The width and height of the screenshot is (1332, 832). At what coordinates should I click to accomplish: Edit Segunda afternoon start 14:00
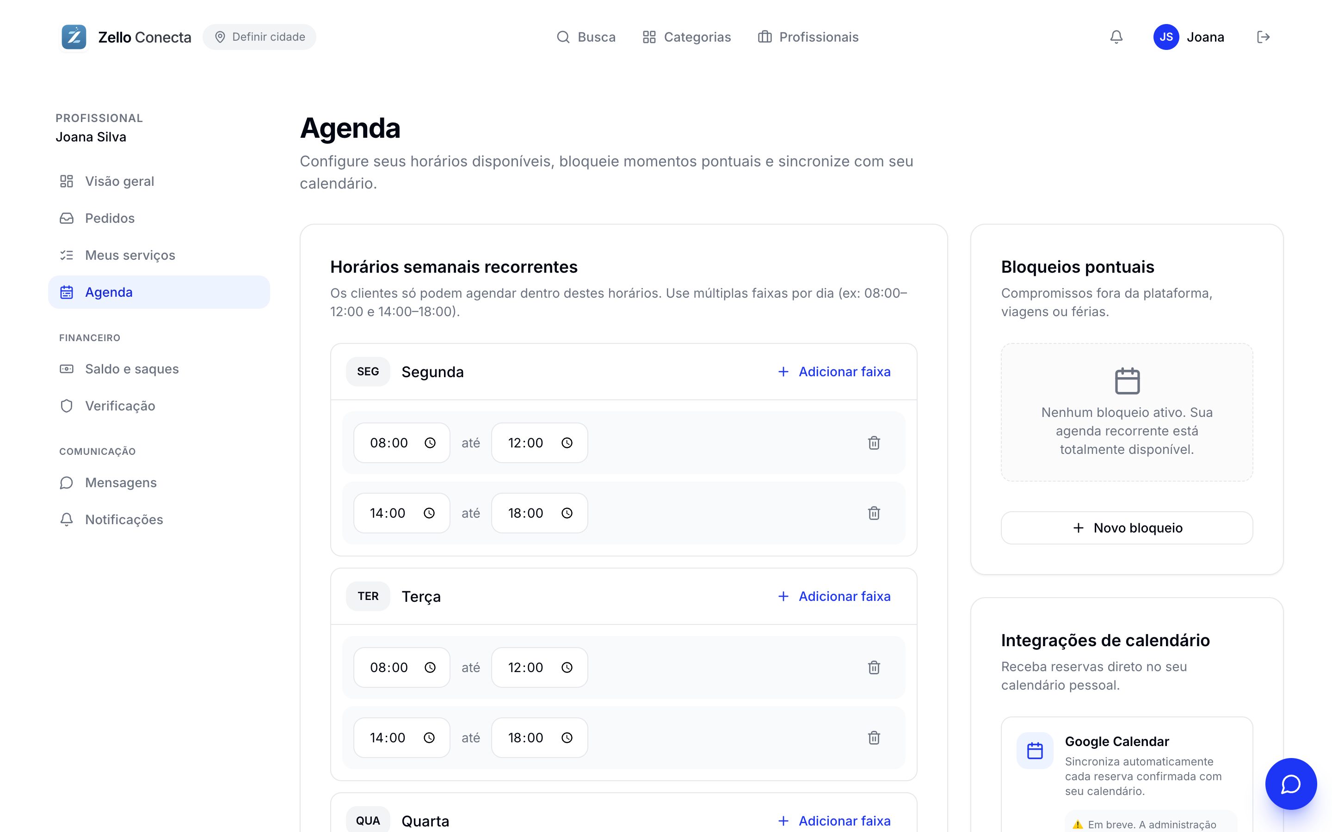pyautogui.click(x=402, y=513)
